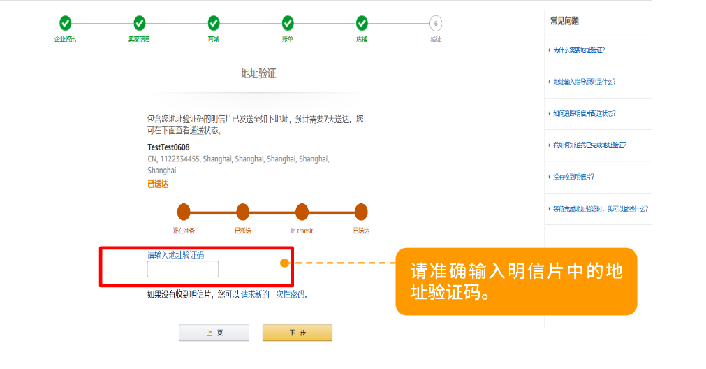Image resolution: width=706 pixels, height=369 pixels.
Task: Open FAQ 等待完成地址验证时，我可以做些什么?
Action: (x=600, y=209)
